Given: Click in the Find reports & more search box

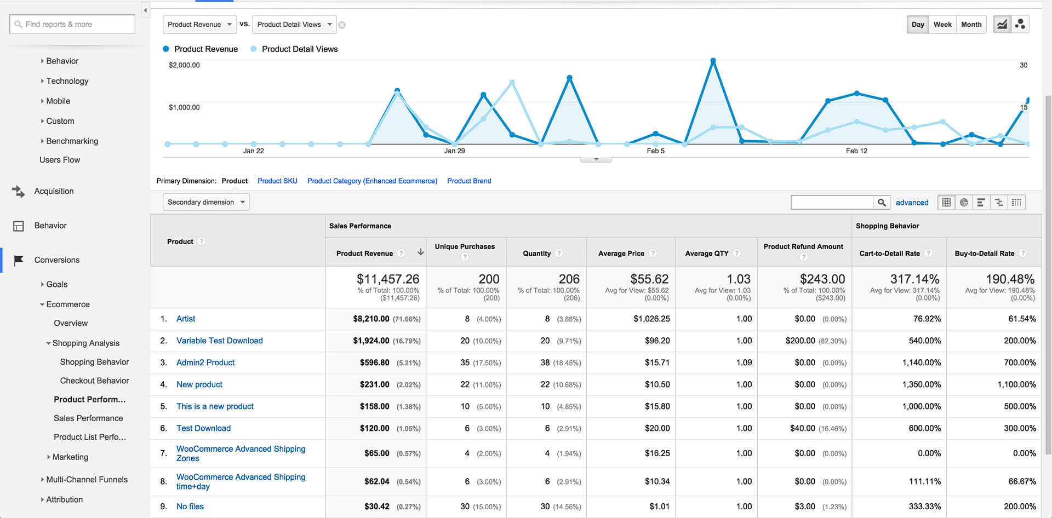Looking at the screenshot, I should tap(72, 25).
